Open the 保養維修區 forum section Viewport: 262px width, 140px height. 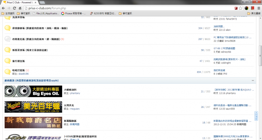click(x=40, y=28)
